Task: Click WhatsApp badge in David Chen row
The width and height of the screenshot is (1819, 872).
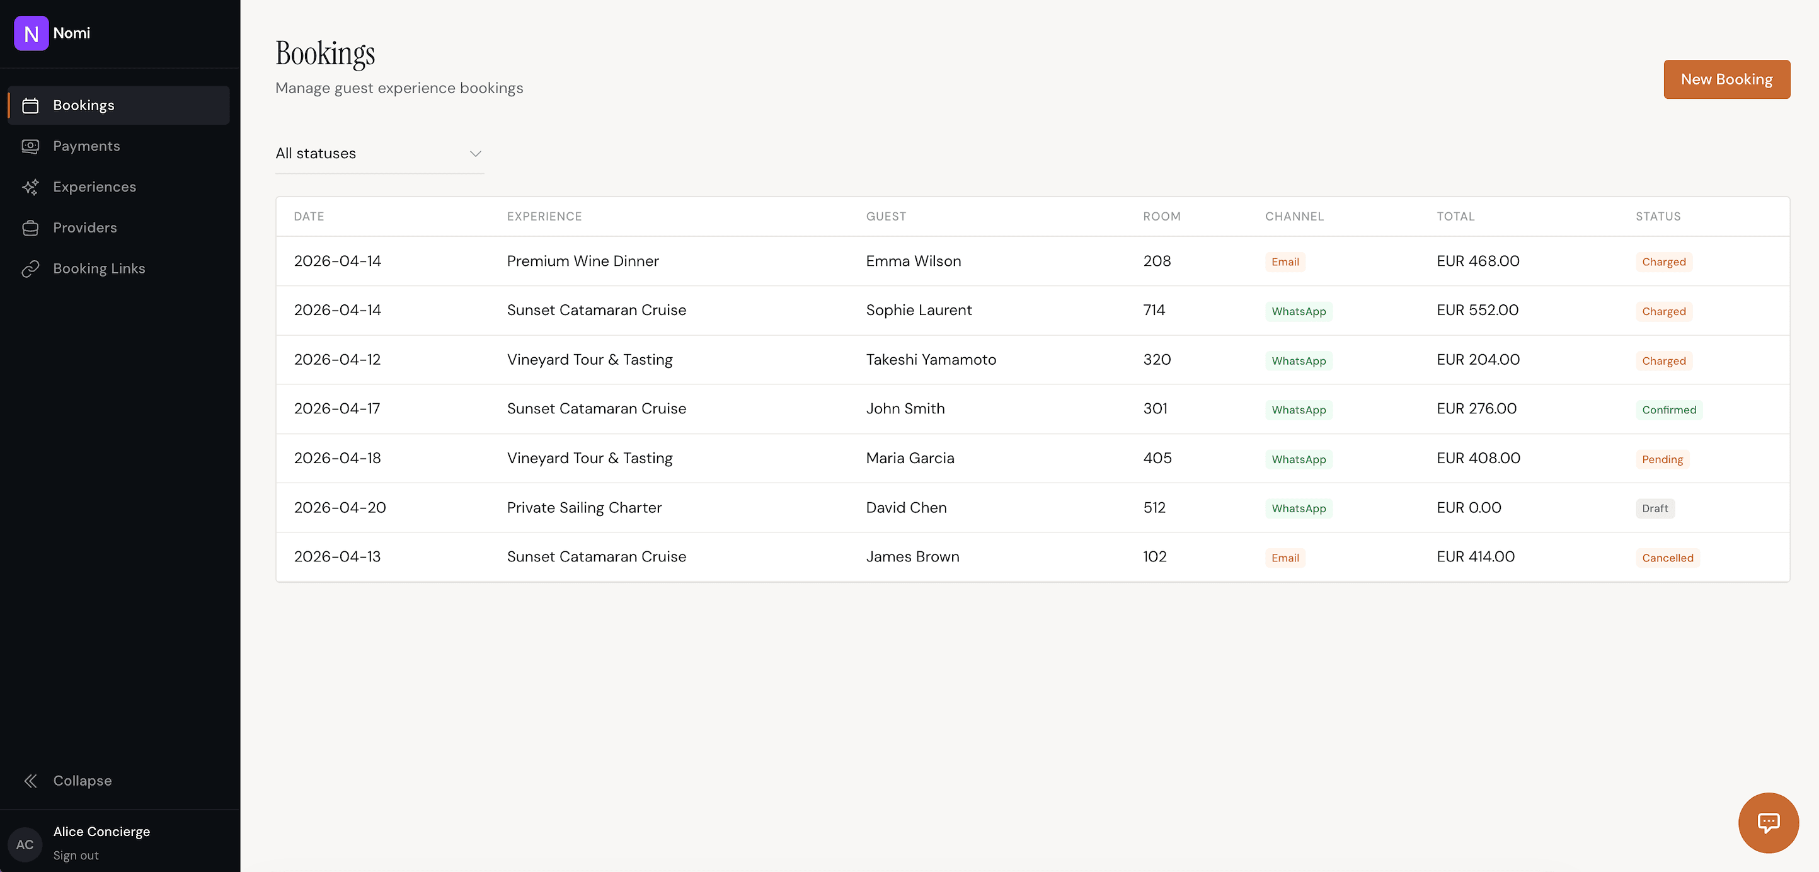Action: (1299, 508)
